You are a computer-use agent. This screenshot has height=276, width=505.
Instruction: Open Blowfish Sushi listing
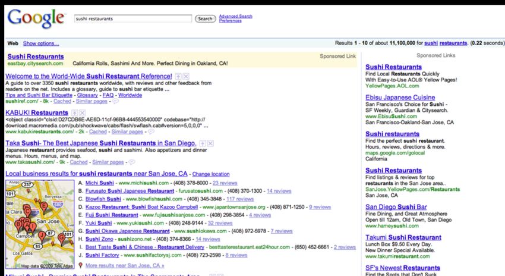[103, 199]
